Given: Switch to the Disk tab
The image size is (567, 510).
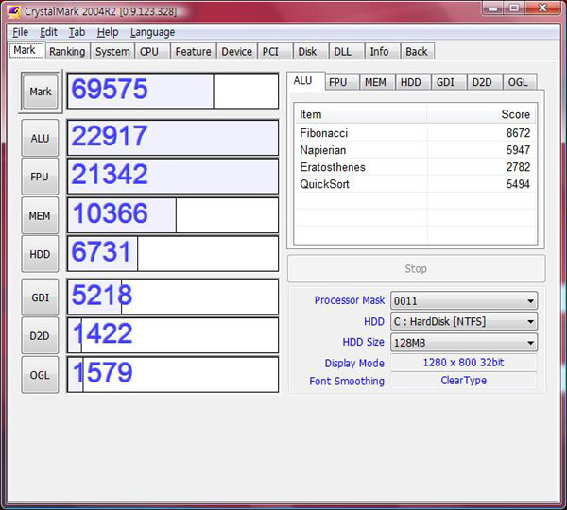Looking at the screenshot, I should pos(310,51).
